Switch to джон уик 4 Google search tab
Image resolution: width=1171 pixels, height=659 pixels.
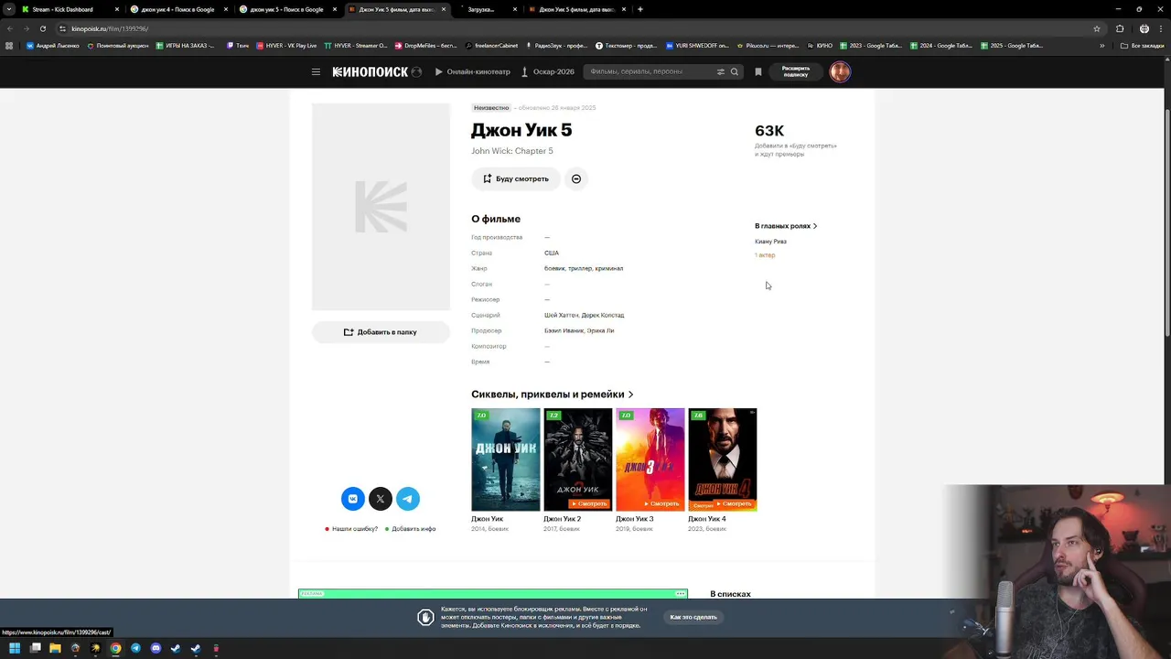pos(177,9)
